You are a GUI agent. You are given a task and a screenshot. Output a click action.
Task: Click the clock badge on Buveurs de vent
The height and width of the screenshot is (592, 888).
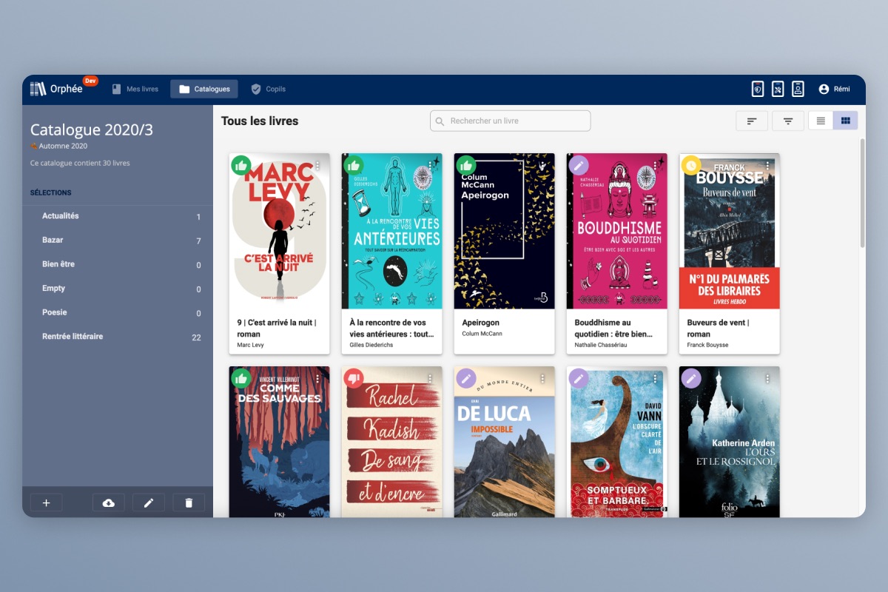point(690,165)
